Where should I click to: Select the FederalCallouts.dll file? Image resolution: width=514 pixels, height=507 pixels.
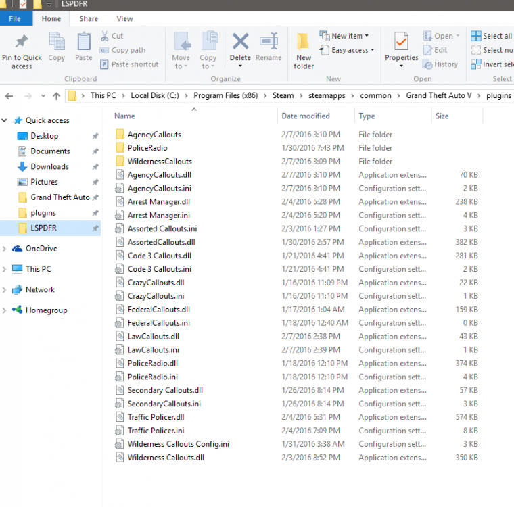[159, 309]
